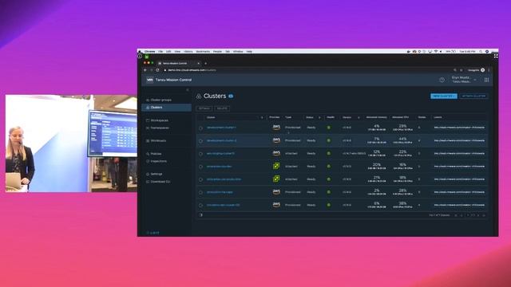Click the column toggle icon in the table footer
Screen dimensions: 511x287
201,214
